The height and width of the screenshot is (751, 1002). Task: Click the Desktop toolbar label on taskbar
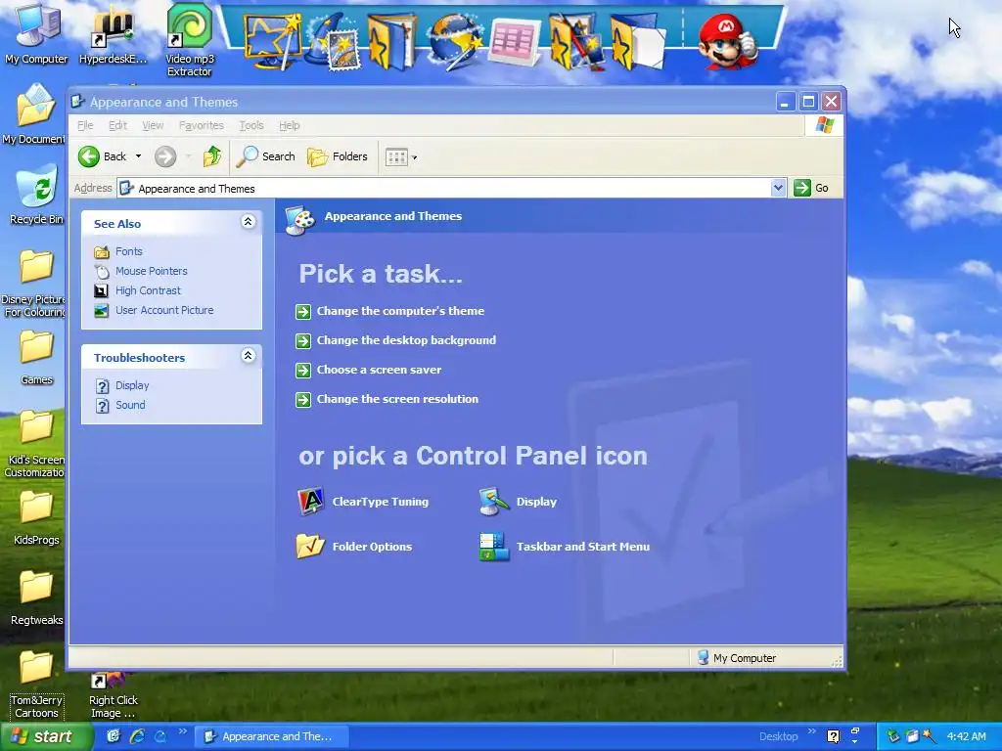pyautogui.click(x=778, y=736)
